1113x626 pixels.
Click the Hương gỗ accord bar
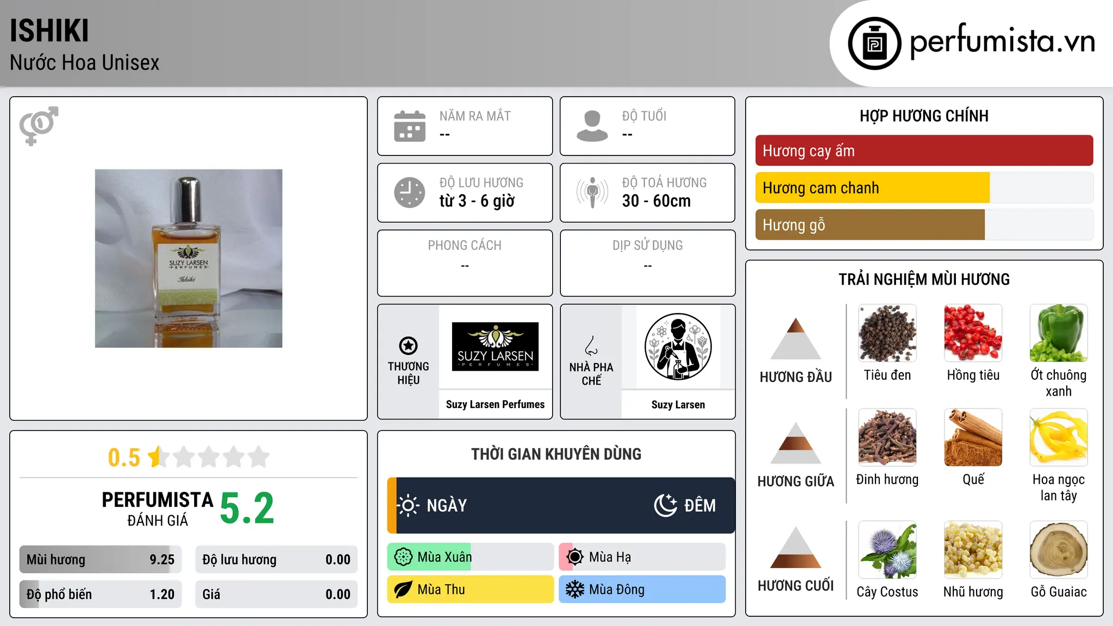tap(924, 224)
